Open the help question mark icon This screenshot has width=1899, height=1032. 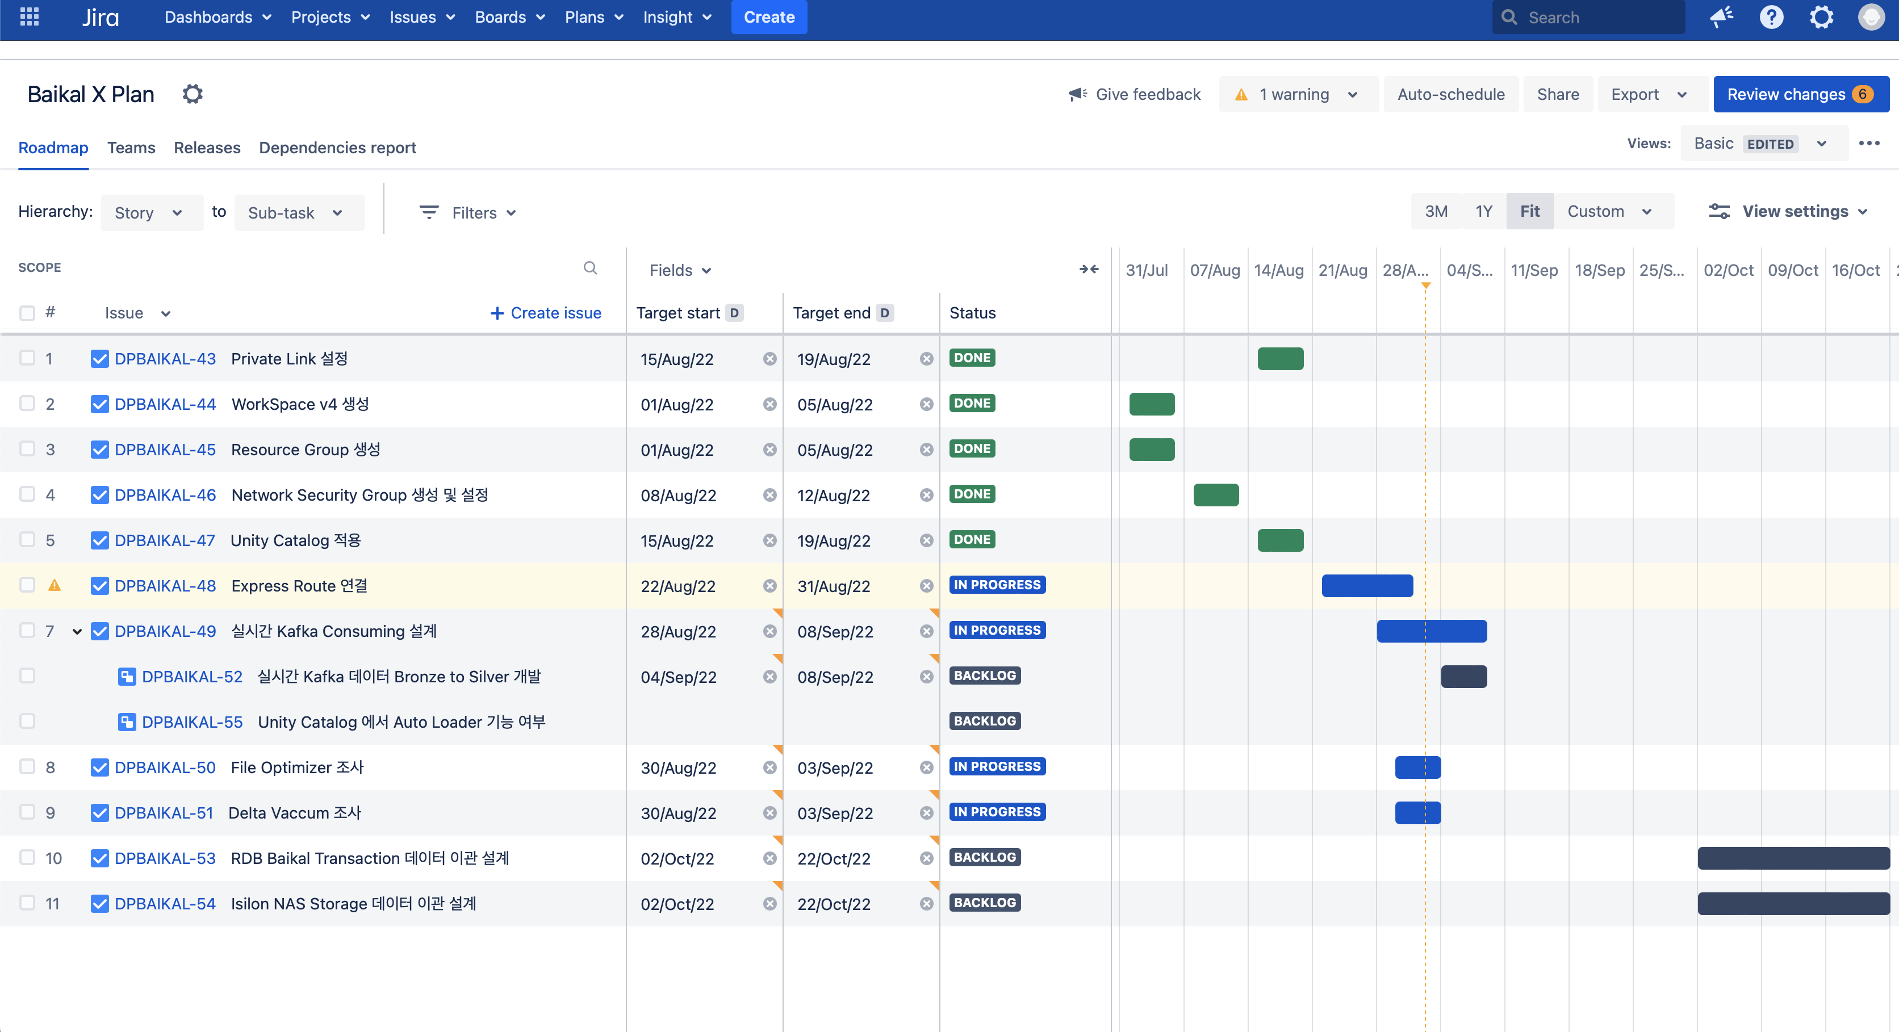tap(1771, 17)
